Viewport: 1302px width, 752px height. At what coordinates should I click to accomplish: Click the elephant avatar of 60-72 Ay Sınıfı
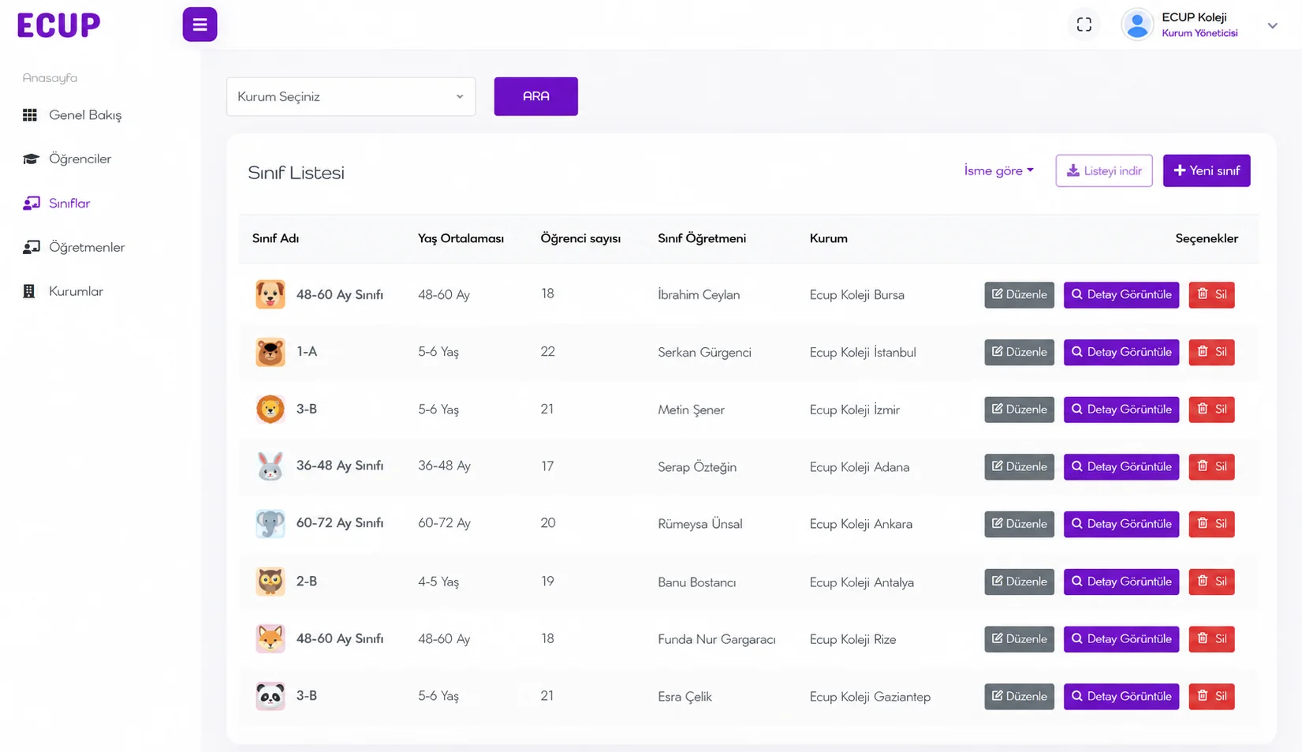pyautogui.click(x=270, y=523)
